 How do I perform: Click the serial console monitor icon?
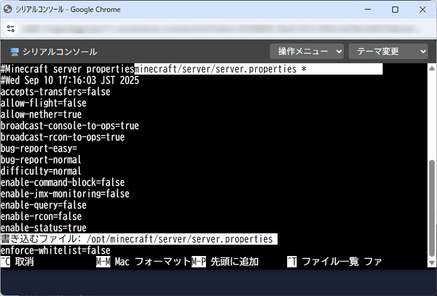pos(15,52)
